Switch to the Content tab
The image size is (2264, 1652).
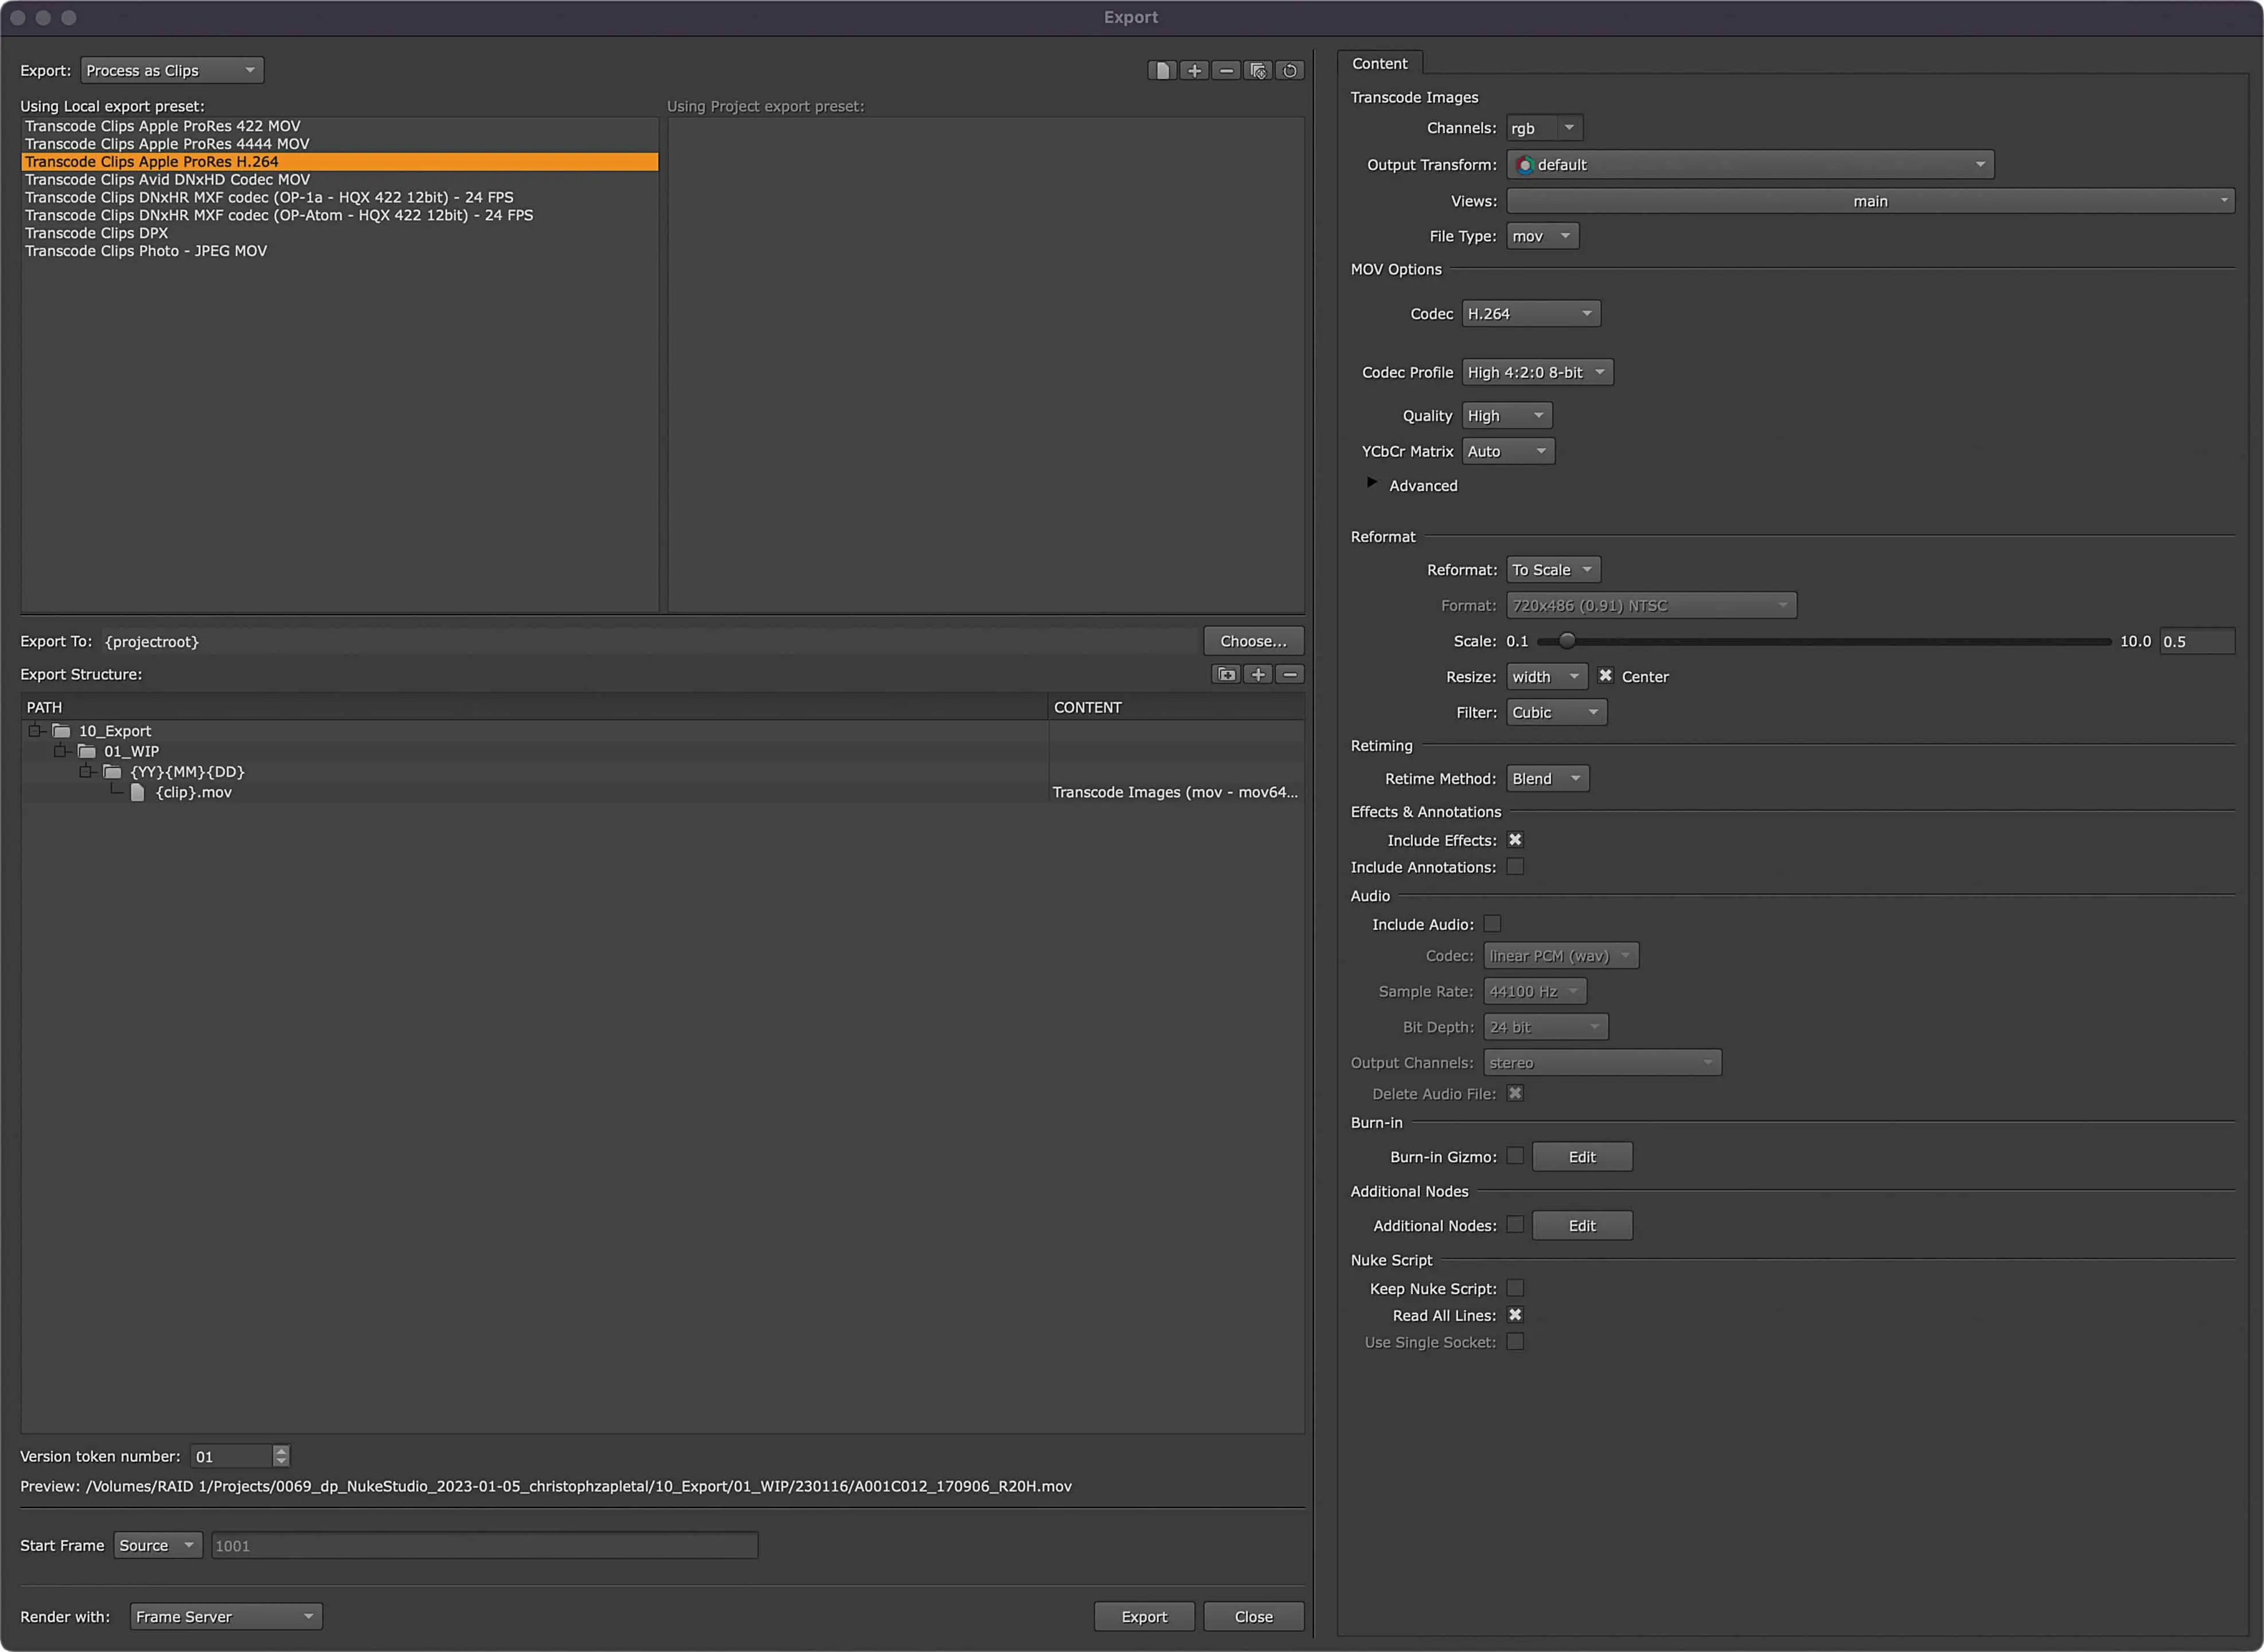1379,63
